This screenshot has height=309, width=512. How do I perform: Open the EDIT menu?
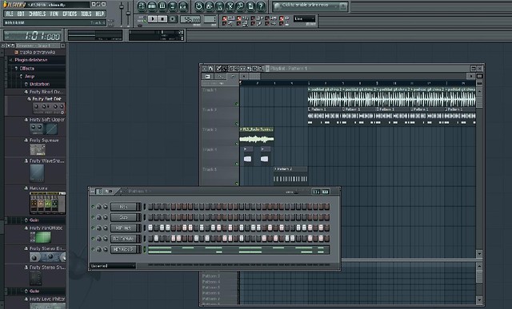21,14
